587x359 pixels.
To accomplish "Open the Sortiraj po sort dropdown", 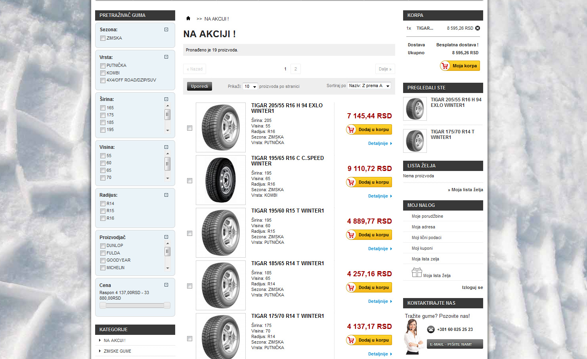I will 369,85.
